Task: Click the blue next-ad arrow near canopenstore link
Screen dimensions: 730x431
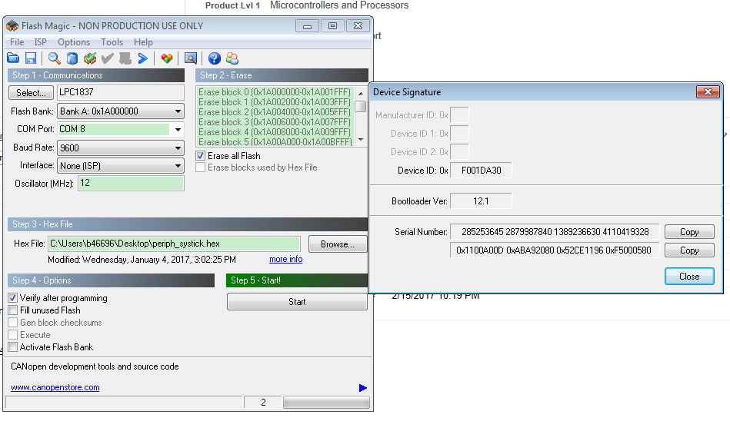Action: click(363, 388)
